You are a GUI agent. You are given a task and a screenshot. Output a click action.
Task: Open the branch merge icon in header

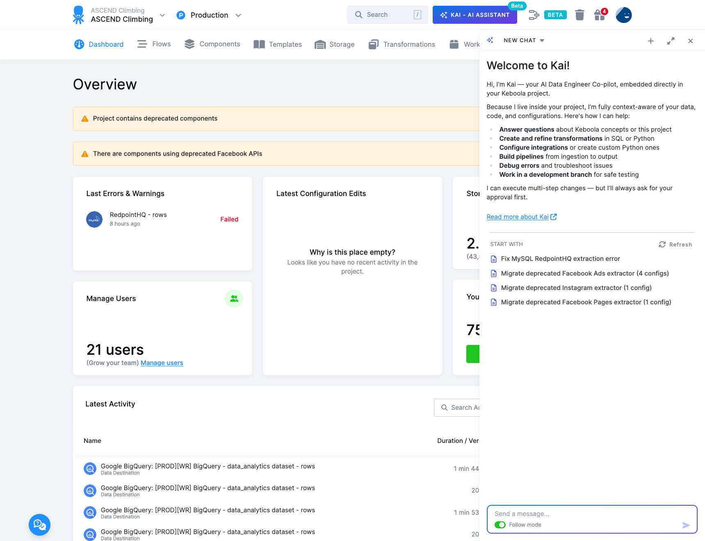pos(534,15)
